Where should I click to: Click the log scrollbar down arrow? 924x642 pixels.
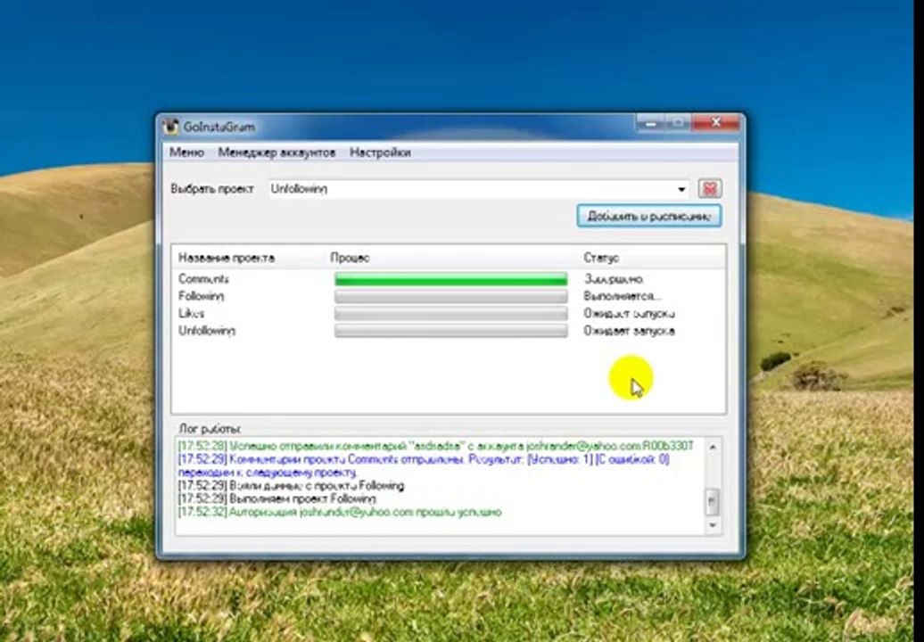(713, 525)
